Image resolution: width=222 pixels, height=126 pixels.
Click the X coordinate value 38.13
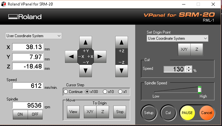(28, 47)
